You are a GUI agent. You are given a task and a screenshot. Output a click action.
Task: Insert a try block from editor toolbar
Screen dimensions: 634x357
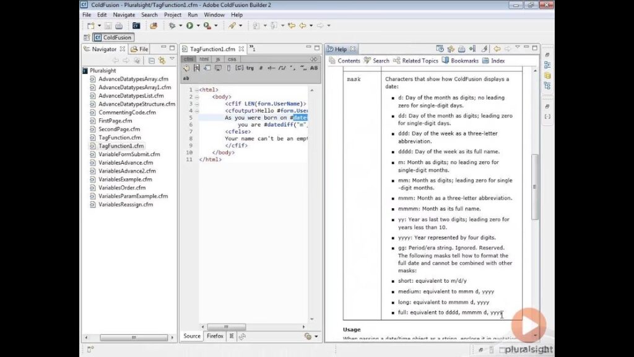click(x=250, y=68)
